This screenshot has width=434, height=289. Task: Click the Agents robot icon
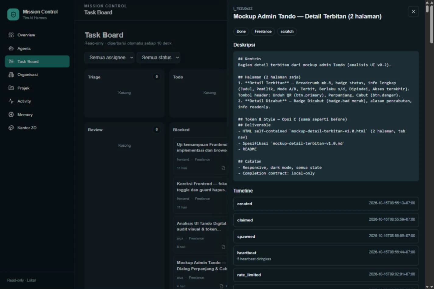point(11,48)
